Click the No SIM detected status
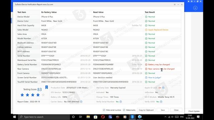This screenshot has width=214, height=120. (72, 102)
